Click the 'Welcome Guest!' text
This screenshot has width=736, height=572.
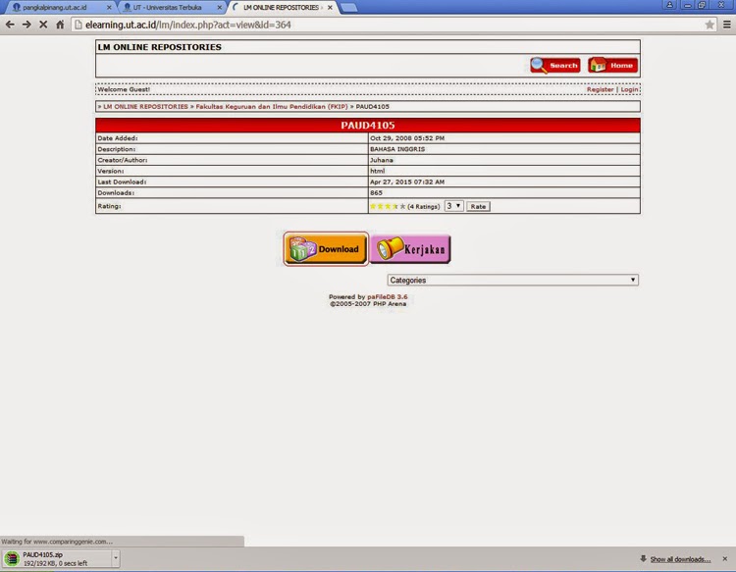tap(124, 89)
